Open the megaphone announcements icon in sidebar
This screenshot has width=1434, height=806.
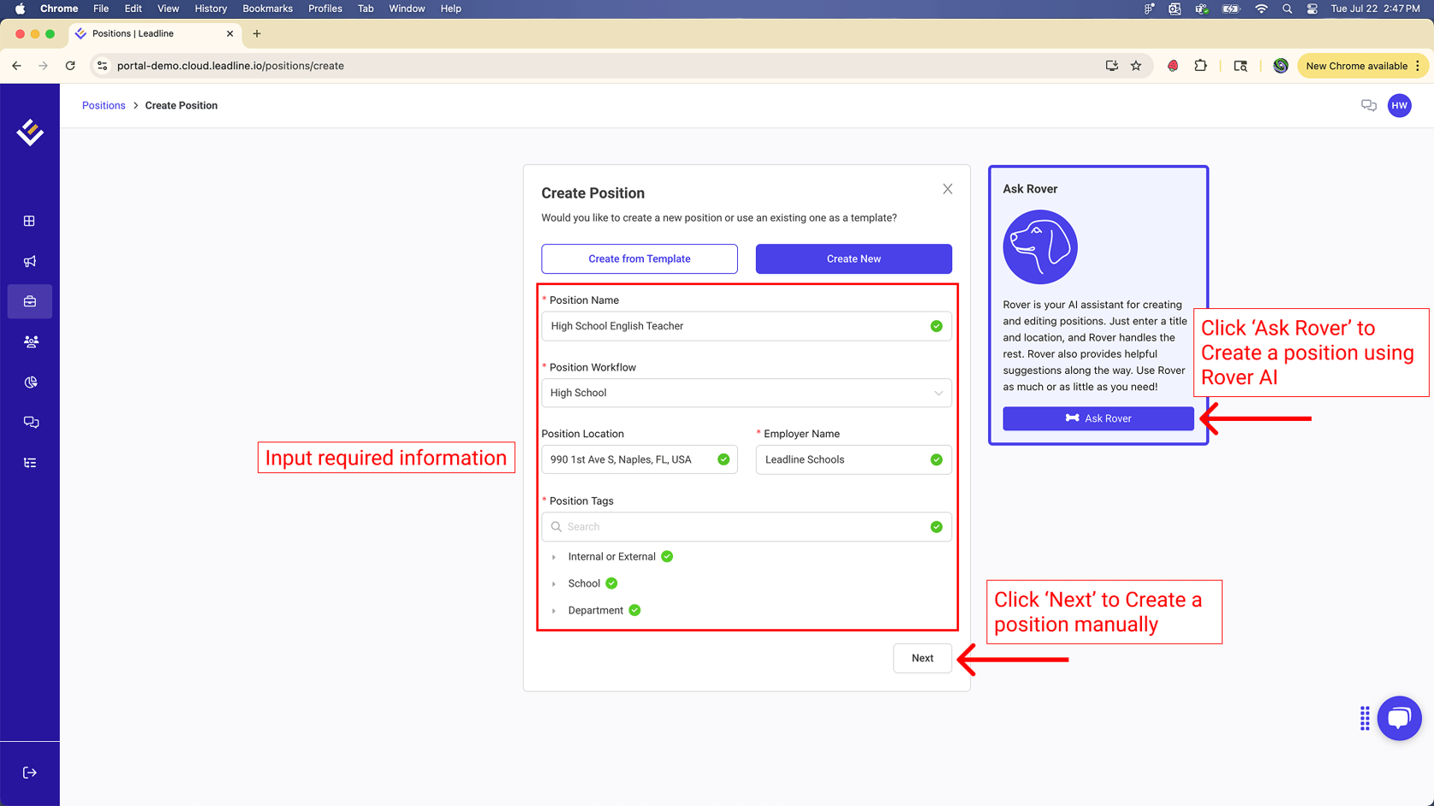click(x=29, y=261)
